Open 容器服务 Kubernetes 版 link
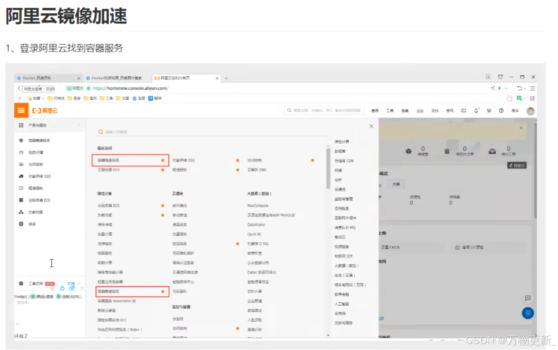The image size is (558, 350). click(116, 301)
